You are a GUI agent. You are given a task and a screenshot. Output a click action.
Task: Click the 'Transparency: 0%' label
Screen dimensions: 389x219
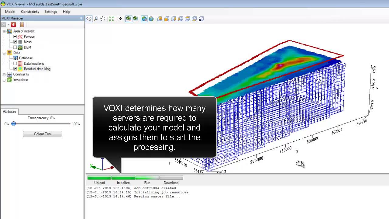[x=41, y=118]
